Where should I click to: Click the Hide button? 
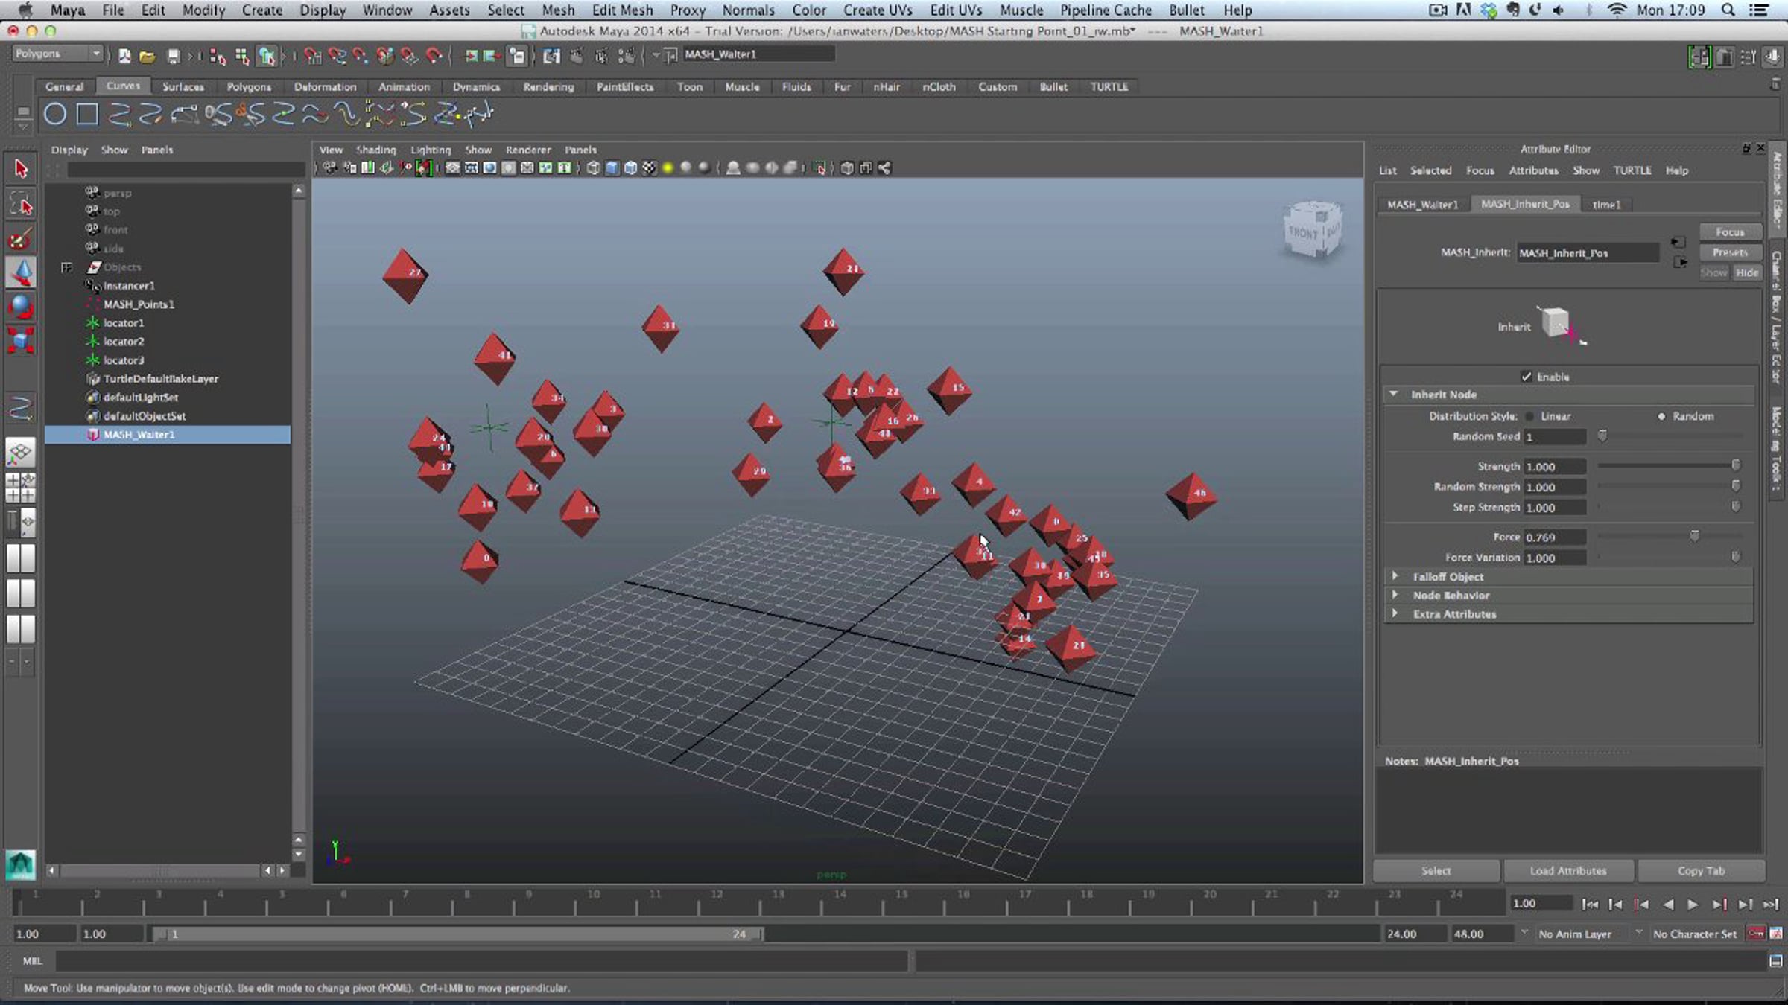coord(1746,272)
